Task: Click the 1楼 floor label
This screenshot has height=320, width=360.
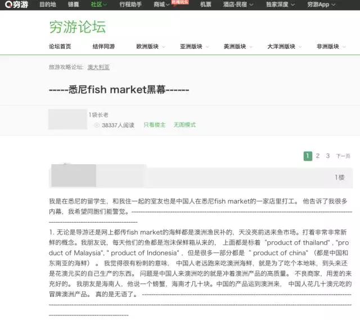Action: (340, 177)
